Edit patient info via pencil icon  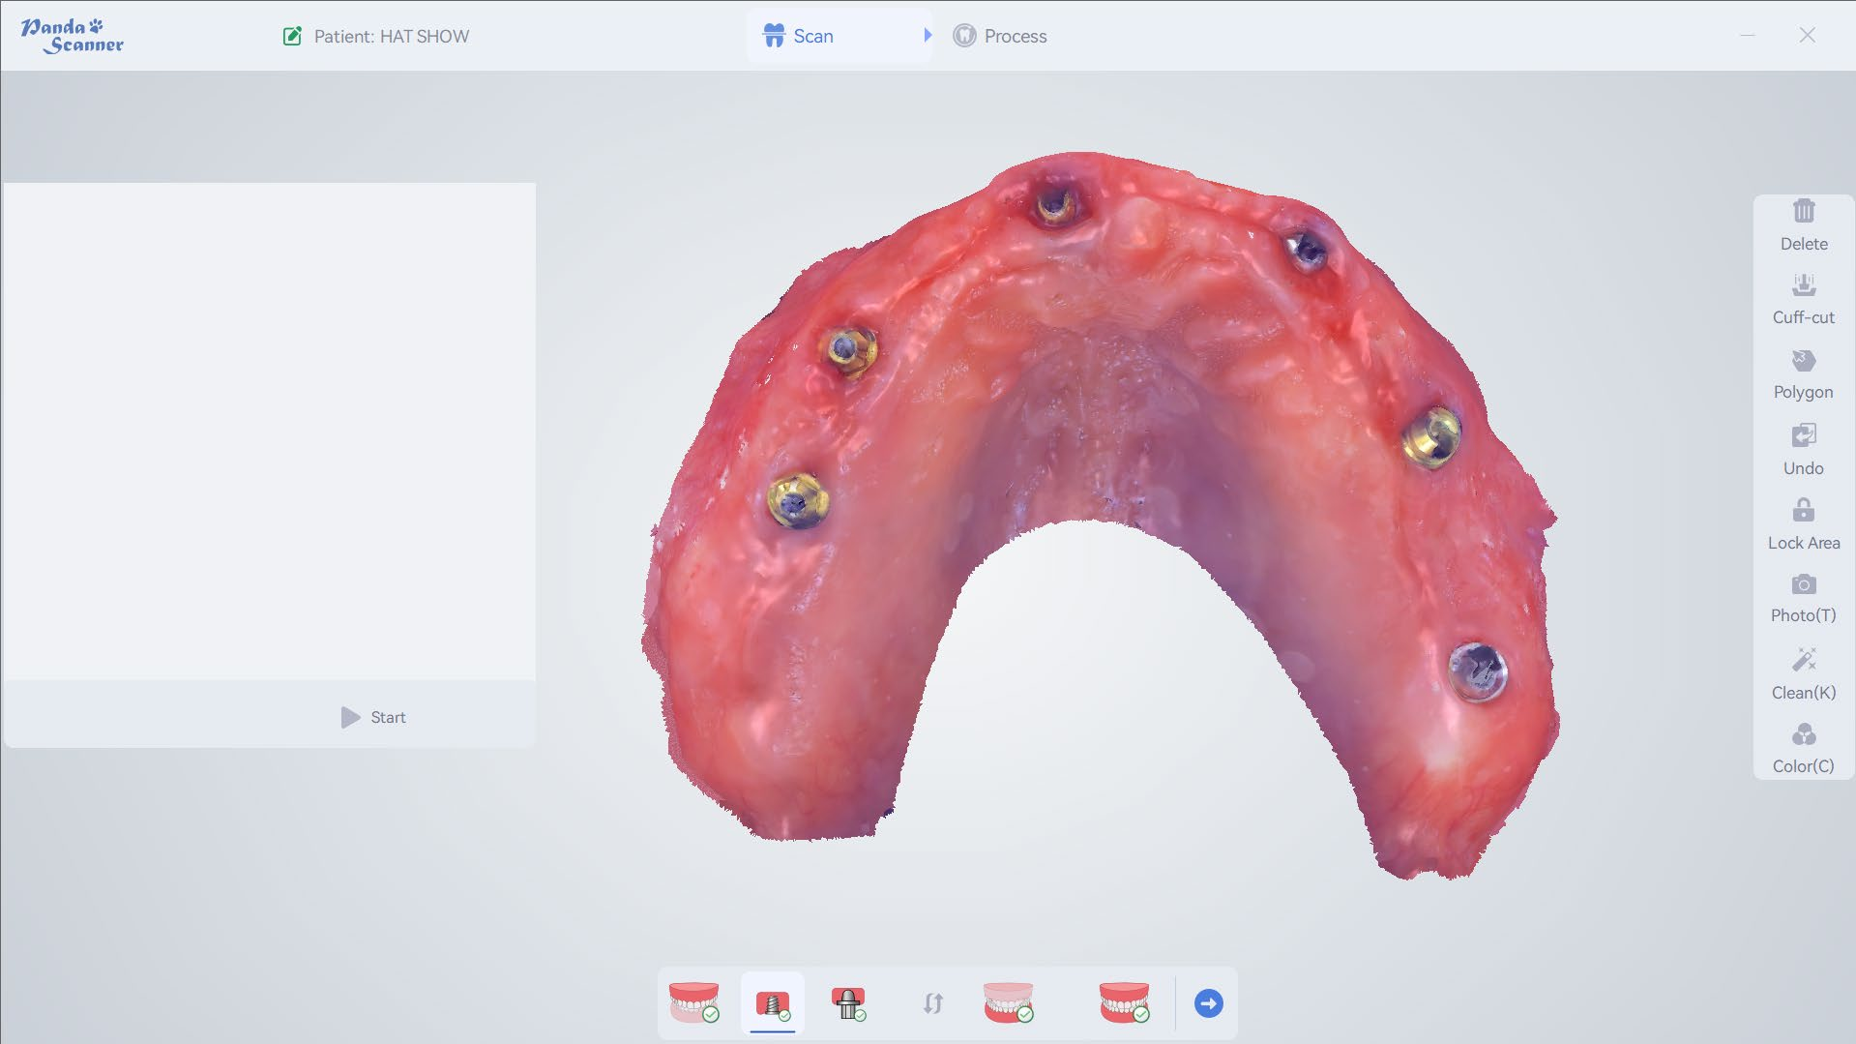point(292,36)
